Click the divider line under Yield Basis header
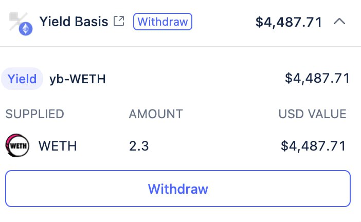 (x=180, y=47)
